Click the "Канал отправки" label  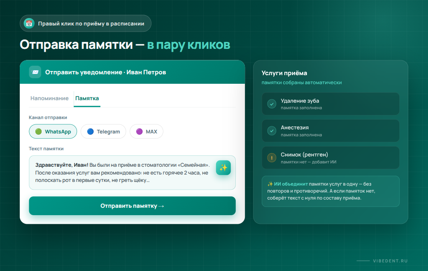click(48, 117)
